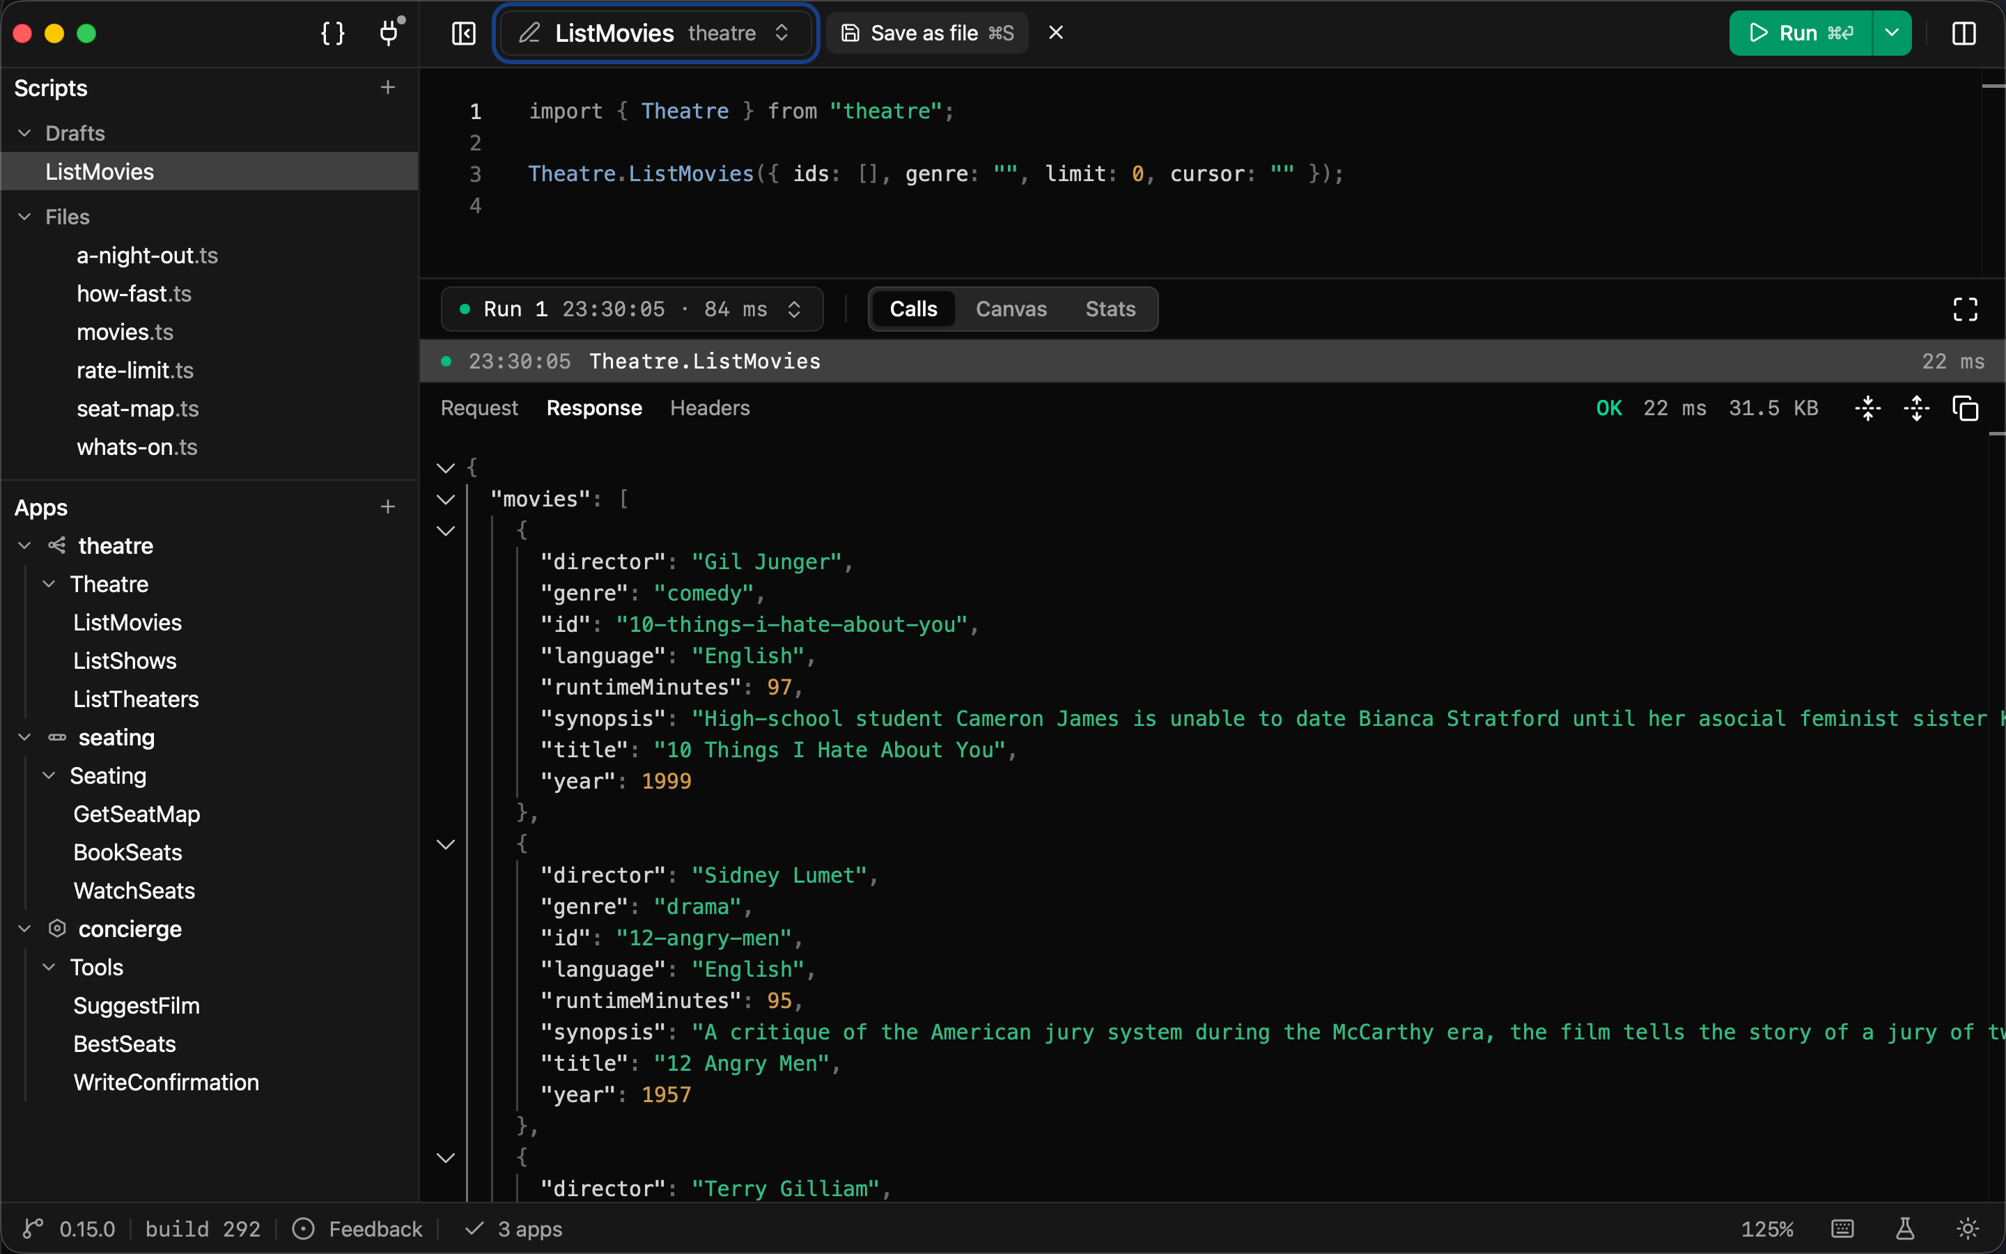The width and height of the screenshot is (2006, 1254).
Task: Open how-fast.ts file
Action: pyautogui.click(x=134, y=293)
